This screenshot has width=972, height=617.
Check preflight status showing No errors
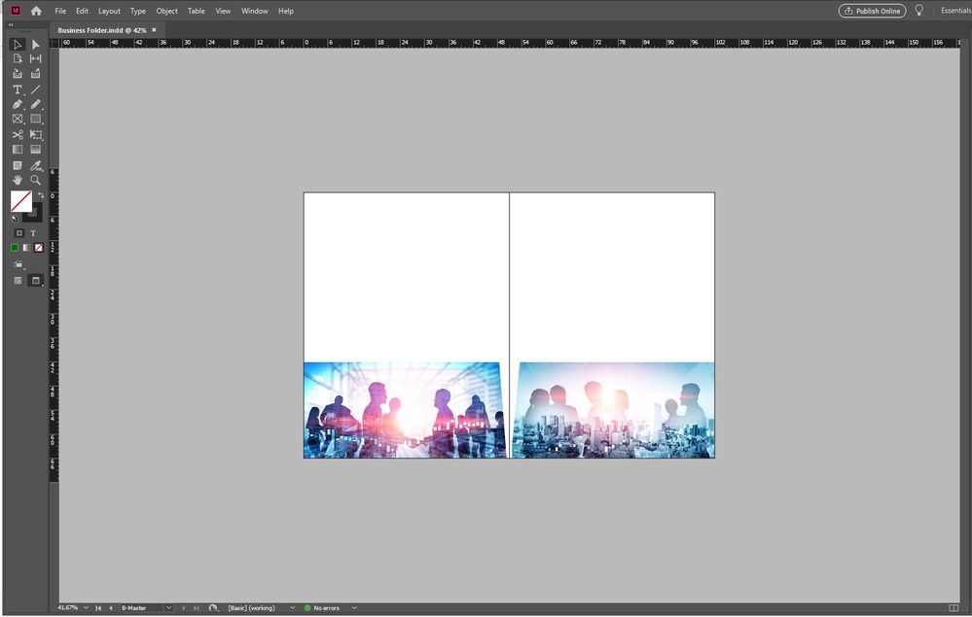coord(328,607)
